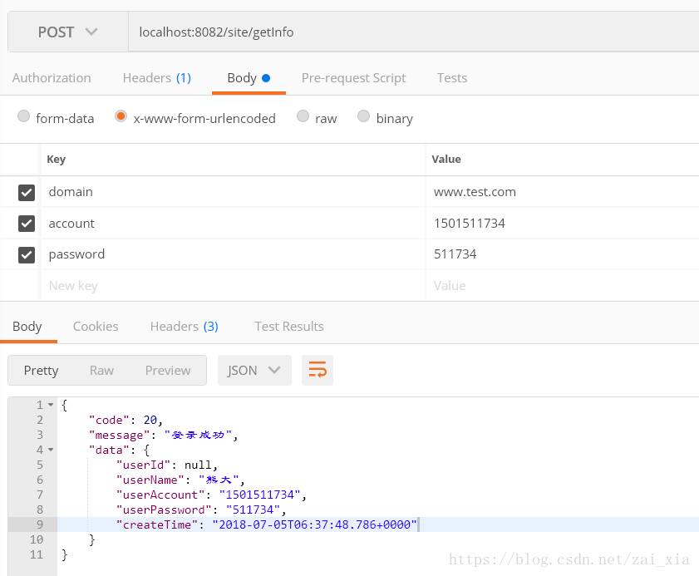The width and height of the screenshot is (699, 576).
Task: Select the binary body format
Action: click(x=363, y=117)
